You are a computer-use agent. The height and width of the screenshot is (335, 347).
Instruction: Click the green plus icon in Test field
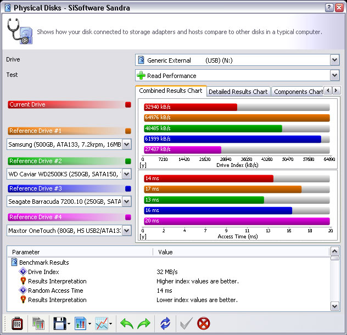[x=141, y=75]
